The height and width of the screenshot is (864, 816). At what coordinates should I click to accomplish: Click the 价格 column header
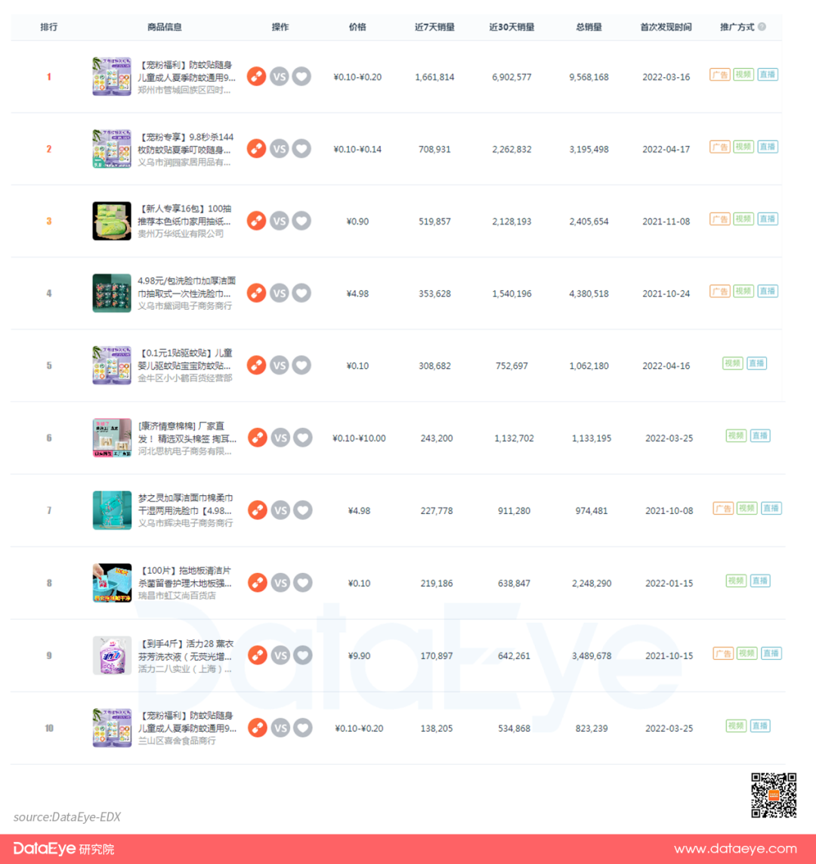(x=357, y=27)
